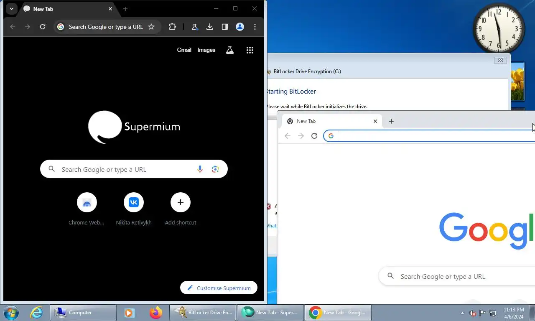
Task: Open the tab search dropdown in Supermium
Action: (12, 9)
